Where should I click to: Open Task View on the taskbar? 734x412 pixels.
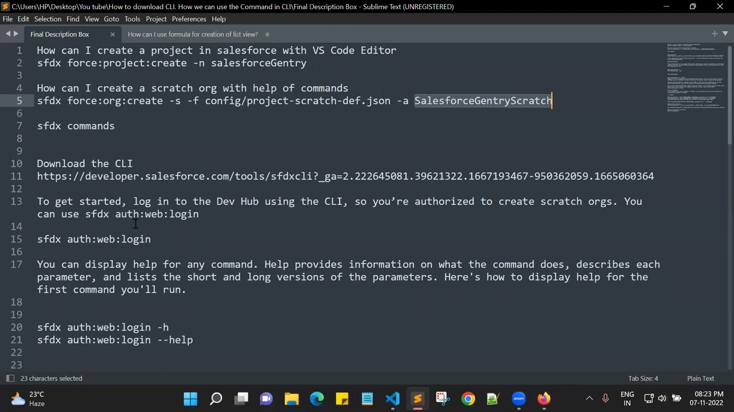pyautogui.click(x=241, y=398)
